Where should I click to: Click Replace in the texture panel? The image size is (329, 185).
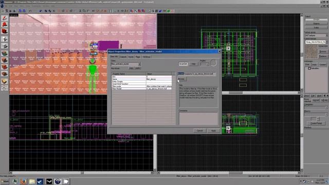tap(323, 56)
